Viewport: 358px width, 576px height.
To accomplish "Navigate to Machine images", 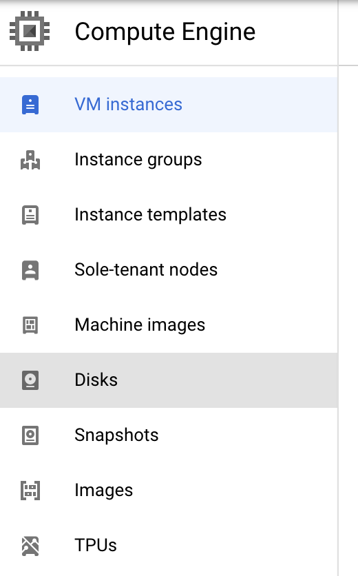I will pyautogui.click(x=169, y=325).
